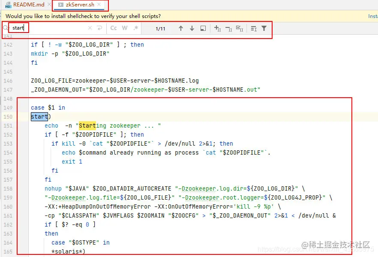Image resolution: width=378 pixels, height=257 pixels.
Task: Clear the search text with X
Action: [x=90, y=28]
